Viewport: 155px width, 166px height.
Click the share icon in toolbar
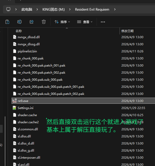pyautogui.click(x=32, y=22)
